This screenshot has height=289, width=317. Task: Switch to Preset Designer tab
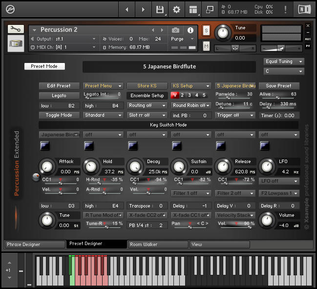(97, 244)
